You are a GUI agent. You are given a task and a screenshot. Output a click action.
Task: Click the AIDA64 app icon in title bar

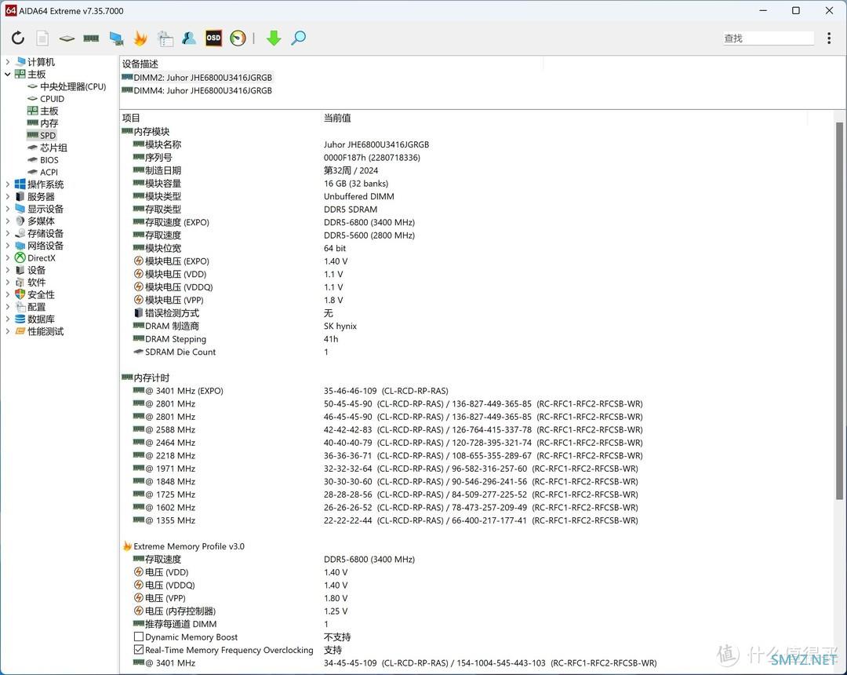pos(11,11)
